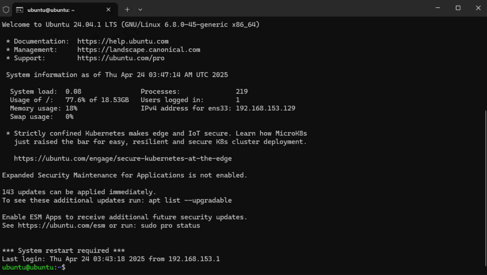The image size is (487, 275).
Task: Click the terminal icon on the tab
Action: (20, 10)
